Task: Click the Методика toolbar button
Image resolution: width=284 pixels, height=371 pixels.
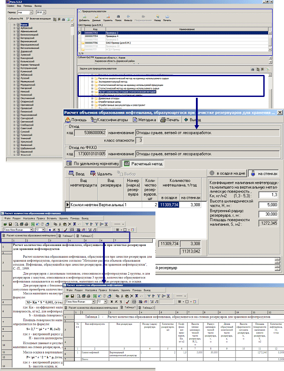Action: pyautogui.click(x=142, y=119)
